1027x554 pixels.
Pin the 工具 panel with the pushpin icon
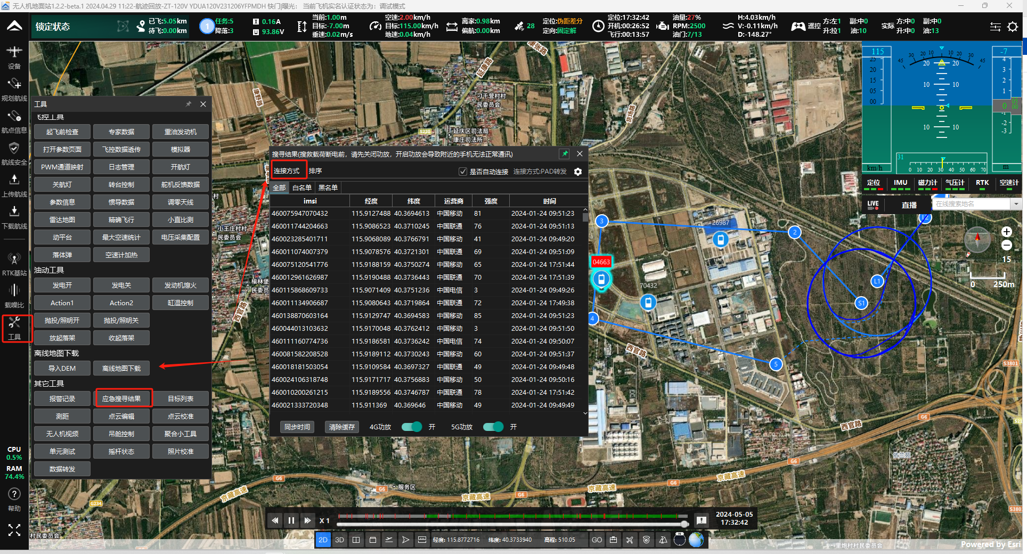(x=188, y=104)
